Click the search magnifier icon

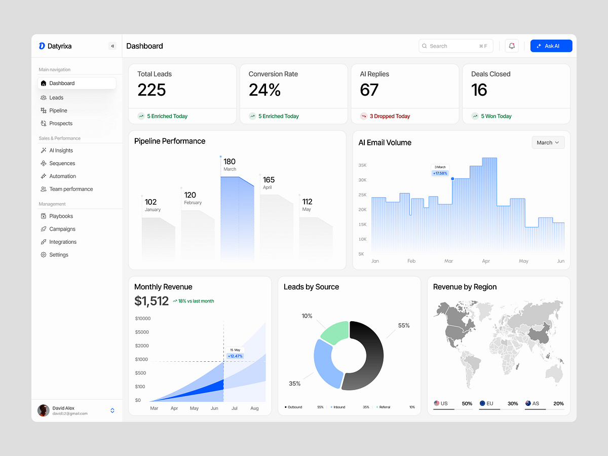pos(425,46)
